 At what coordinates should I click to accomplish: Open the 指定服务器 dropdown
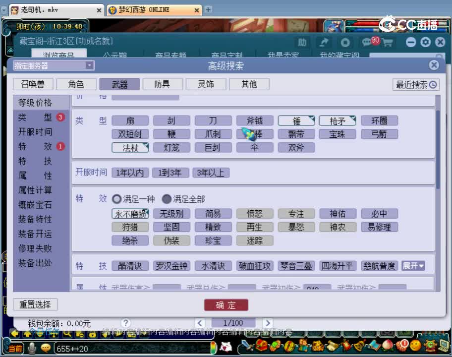tap(54, 65)
